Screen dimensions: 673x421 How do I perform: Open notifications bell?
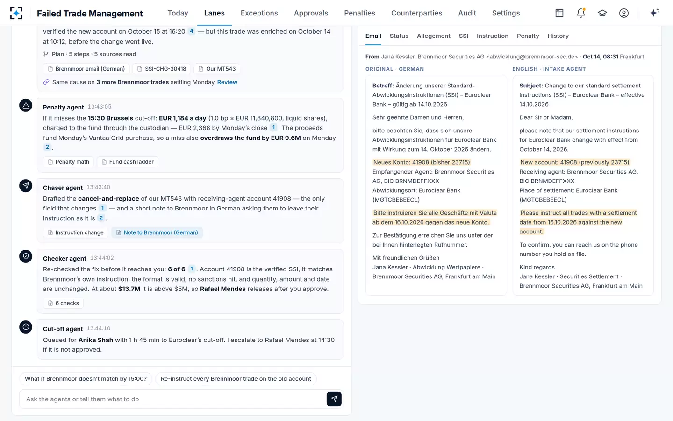click(581, 13)
